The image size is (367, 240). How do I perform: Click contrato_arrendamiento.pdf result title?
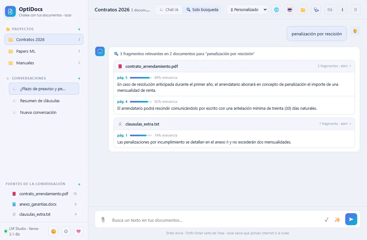[x=152, y=66]
